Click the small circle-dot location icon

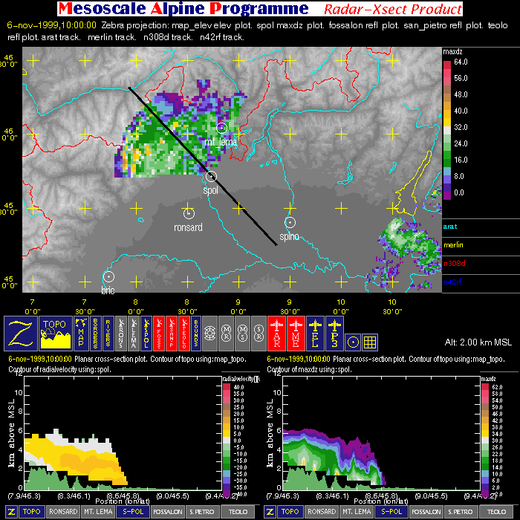click(353, 342)
